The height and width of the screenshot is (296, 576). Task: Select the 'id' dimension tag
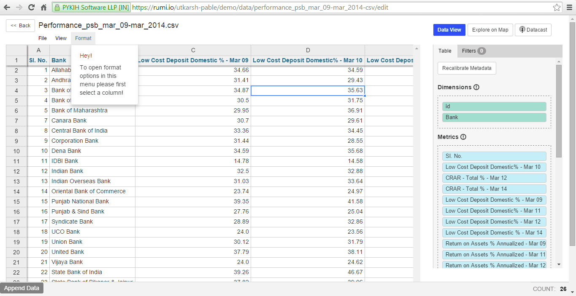494,107
